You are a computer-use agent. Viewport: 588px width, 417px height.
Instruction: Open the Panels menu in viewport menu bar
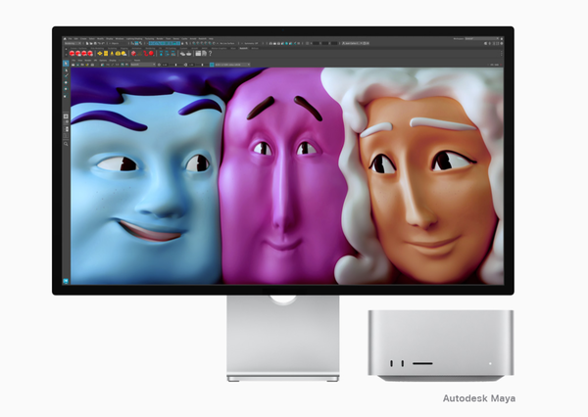click(x=137, y=60)
